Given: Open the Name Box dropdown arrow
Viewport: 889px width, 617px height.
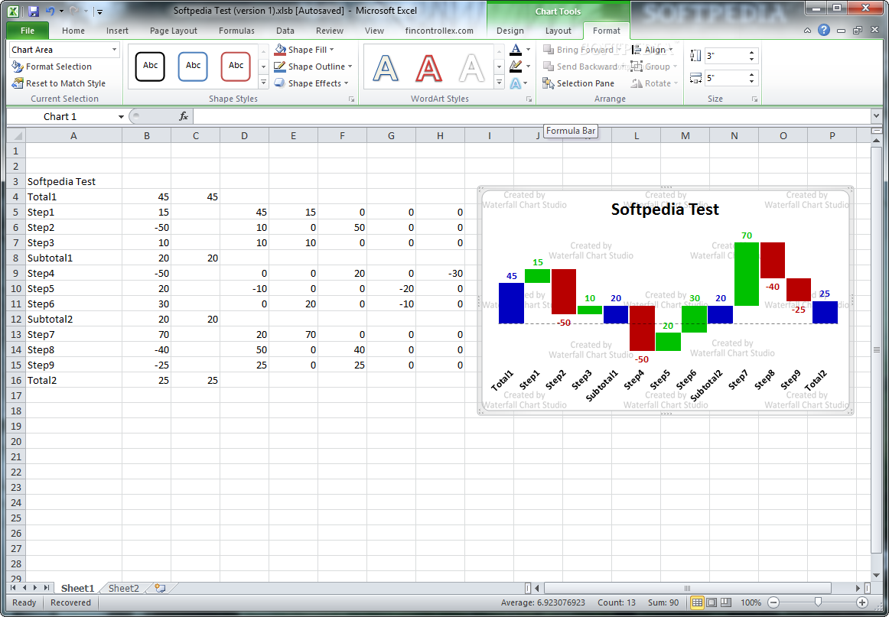Looking at the screenshot, I should [x=121, y=117].
